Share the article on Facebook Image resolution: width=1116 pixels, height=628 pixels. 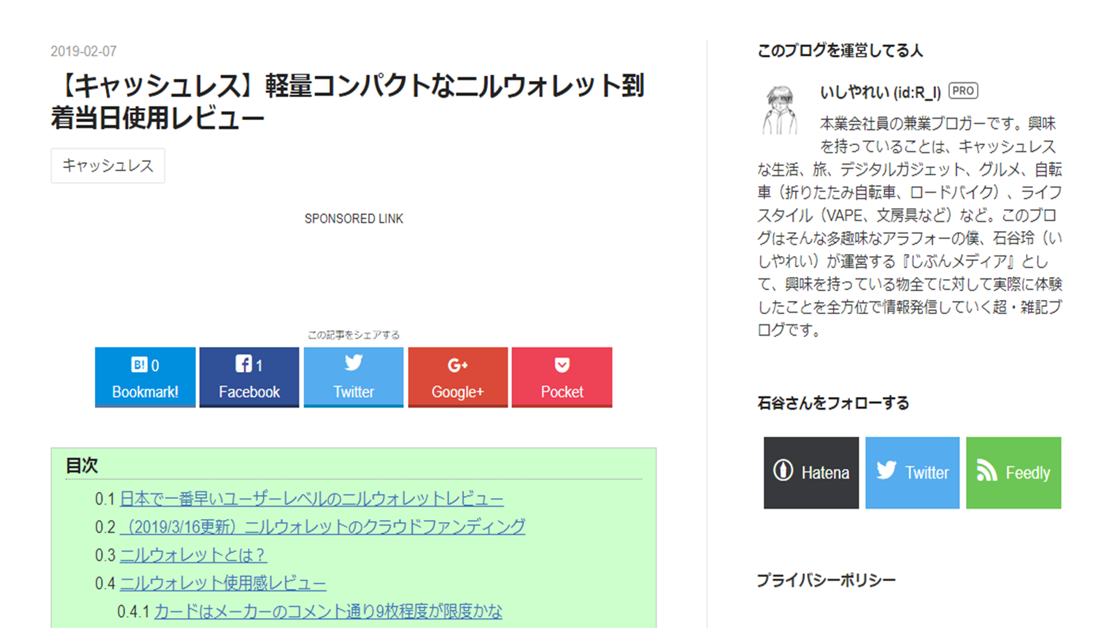(249, 377)
